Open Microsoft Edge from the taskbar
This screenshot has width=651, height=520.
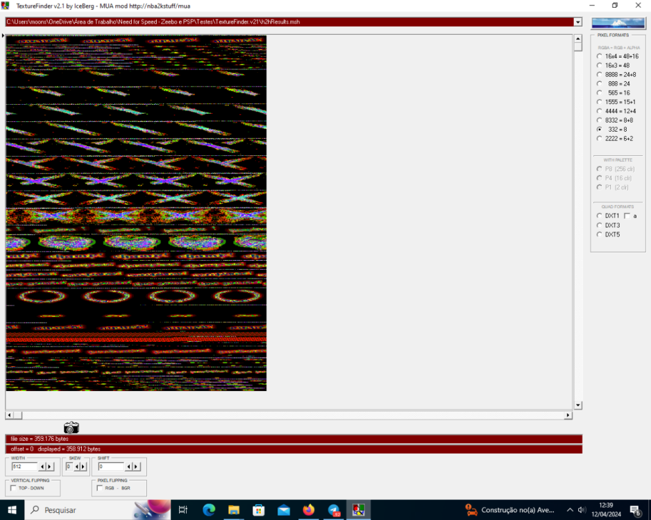209,510
